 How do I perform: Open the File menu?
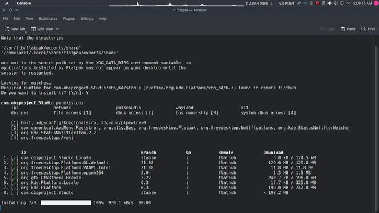pos(5,18)
